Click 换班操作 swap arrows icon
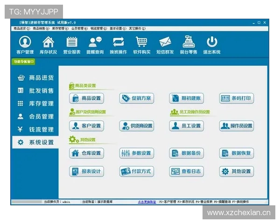Image resolution: width=280 pixels, height=224 pixels. pos(118,45)
